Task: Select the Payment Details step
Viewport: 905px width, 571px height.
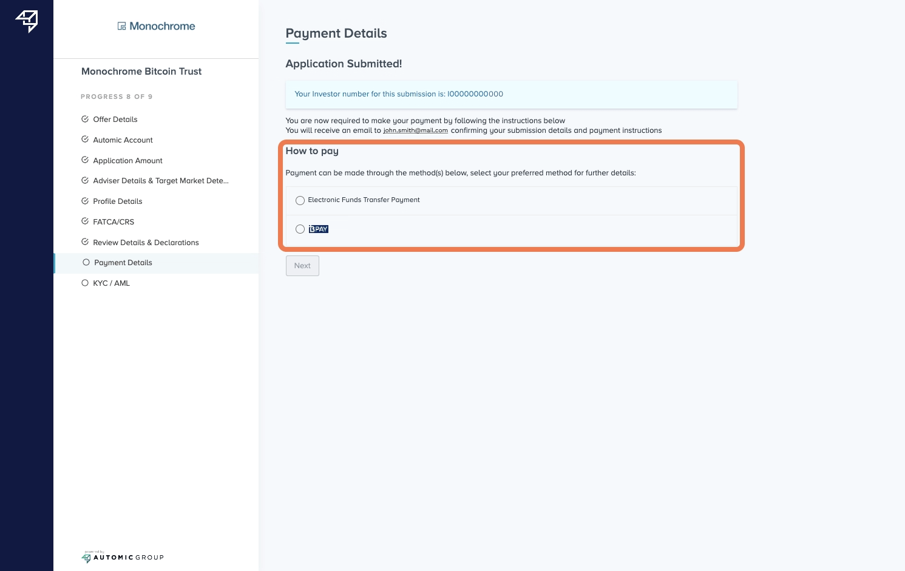Action: pos(123,263)
